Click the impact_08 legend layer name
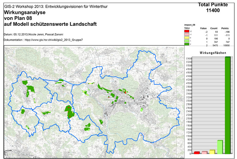 [190, 25]
